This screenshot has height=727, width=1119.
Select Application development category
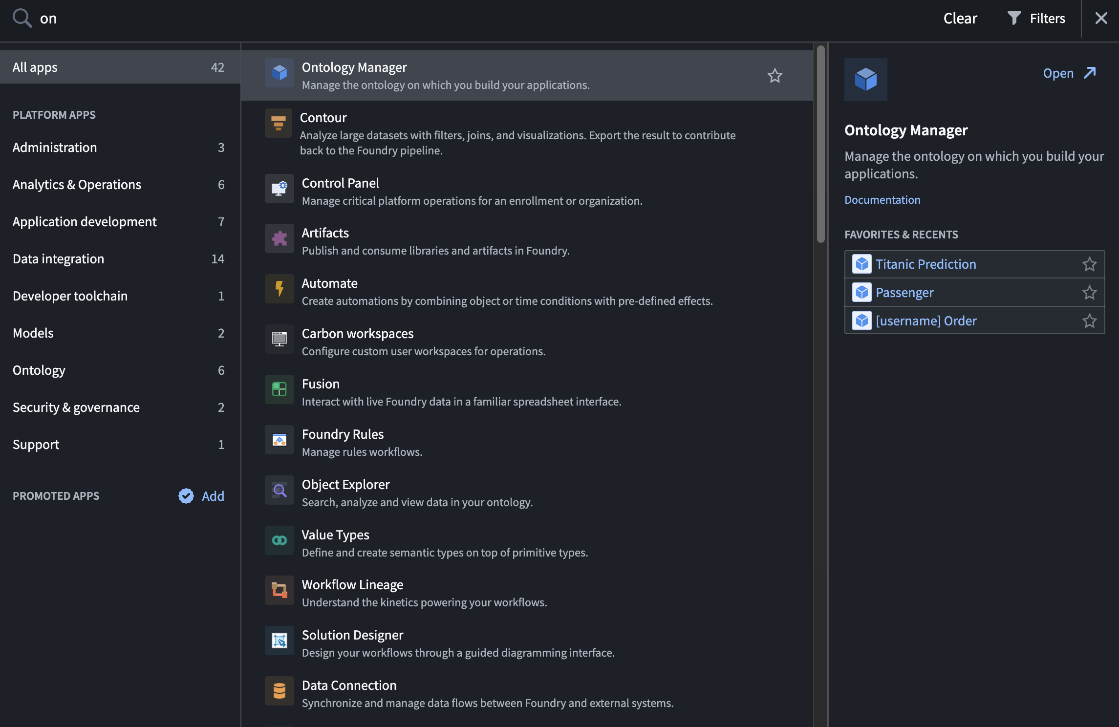coord(120,222)
